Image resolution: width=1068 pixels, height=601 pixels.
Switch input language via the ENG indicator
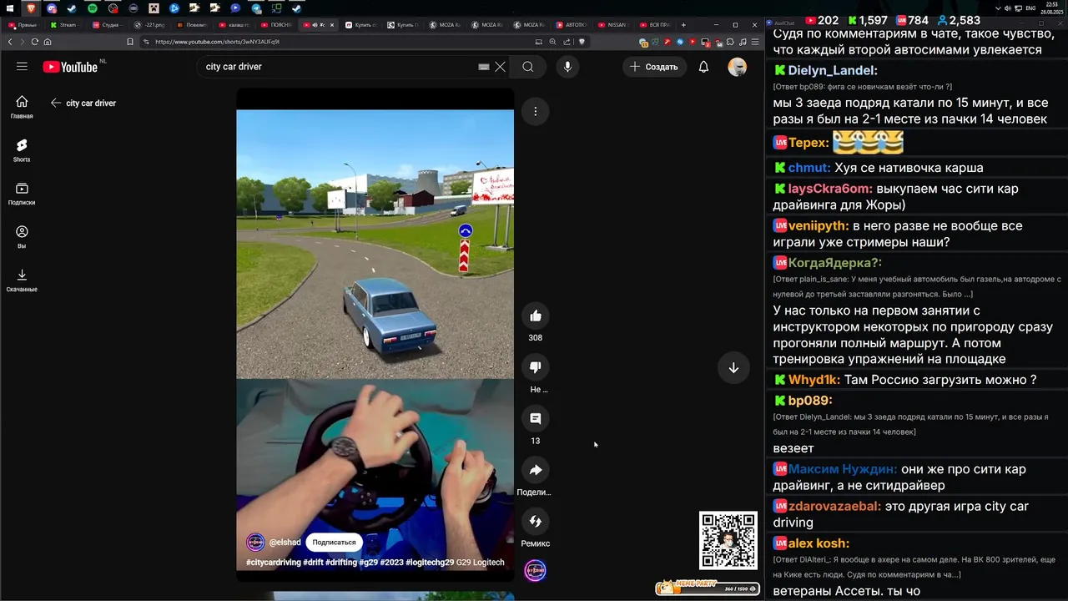click(1031, 8)
